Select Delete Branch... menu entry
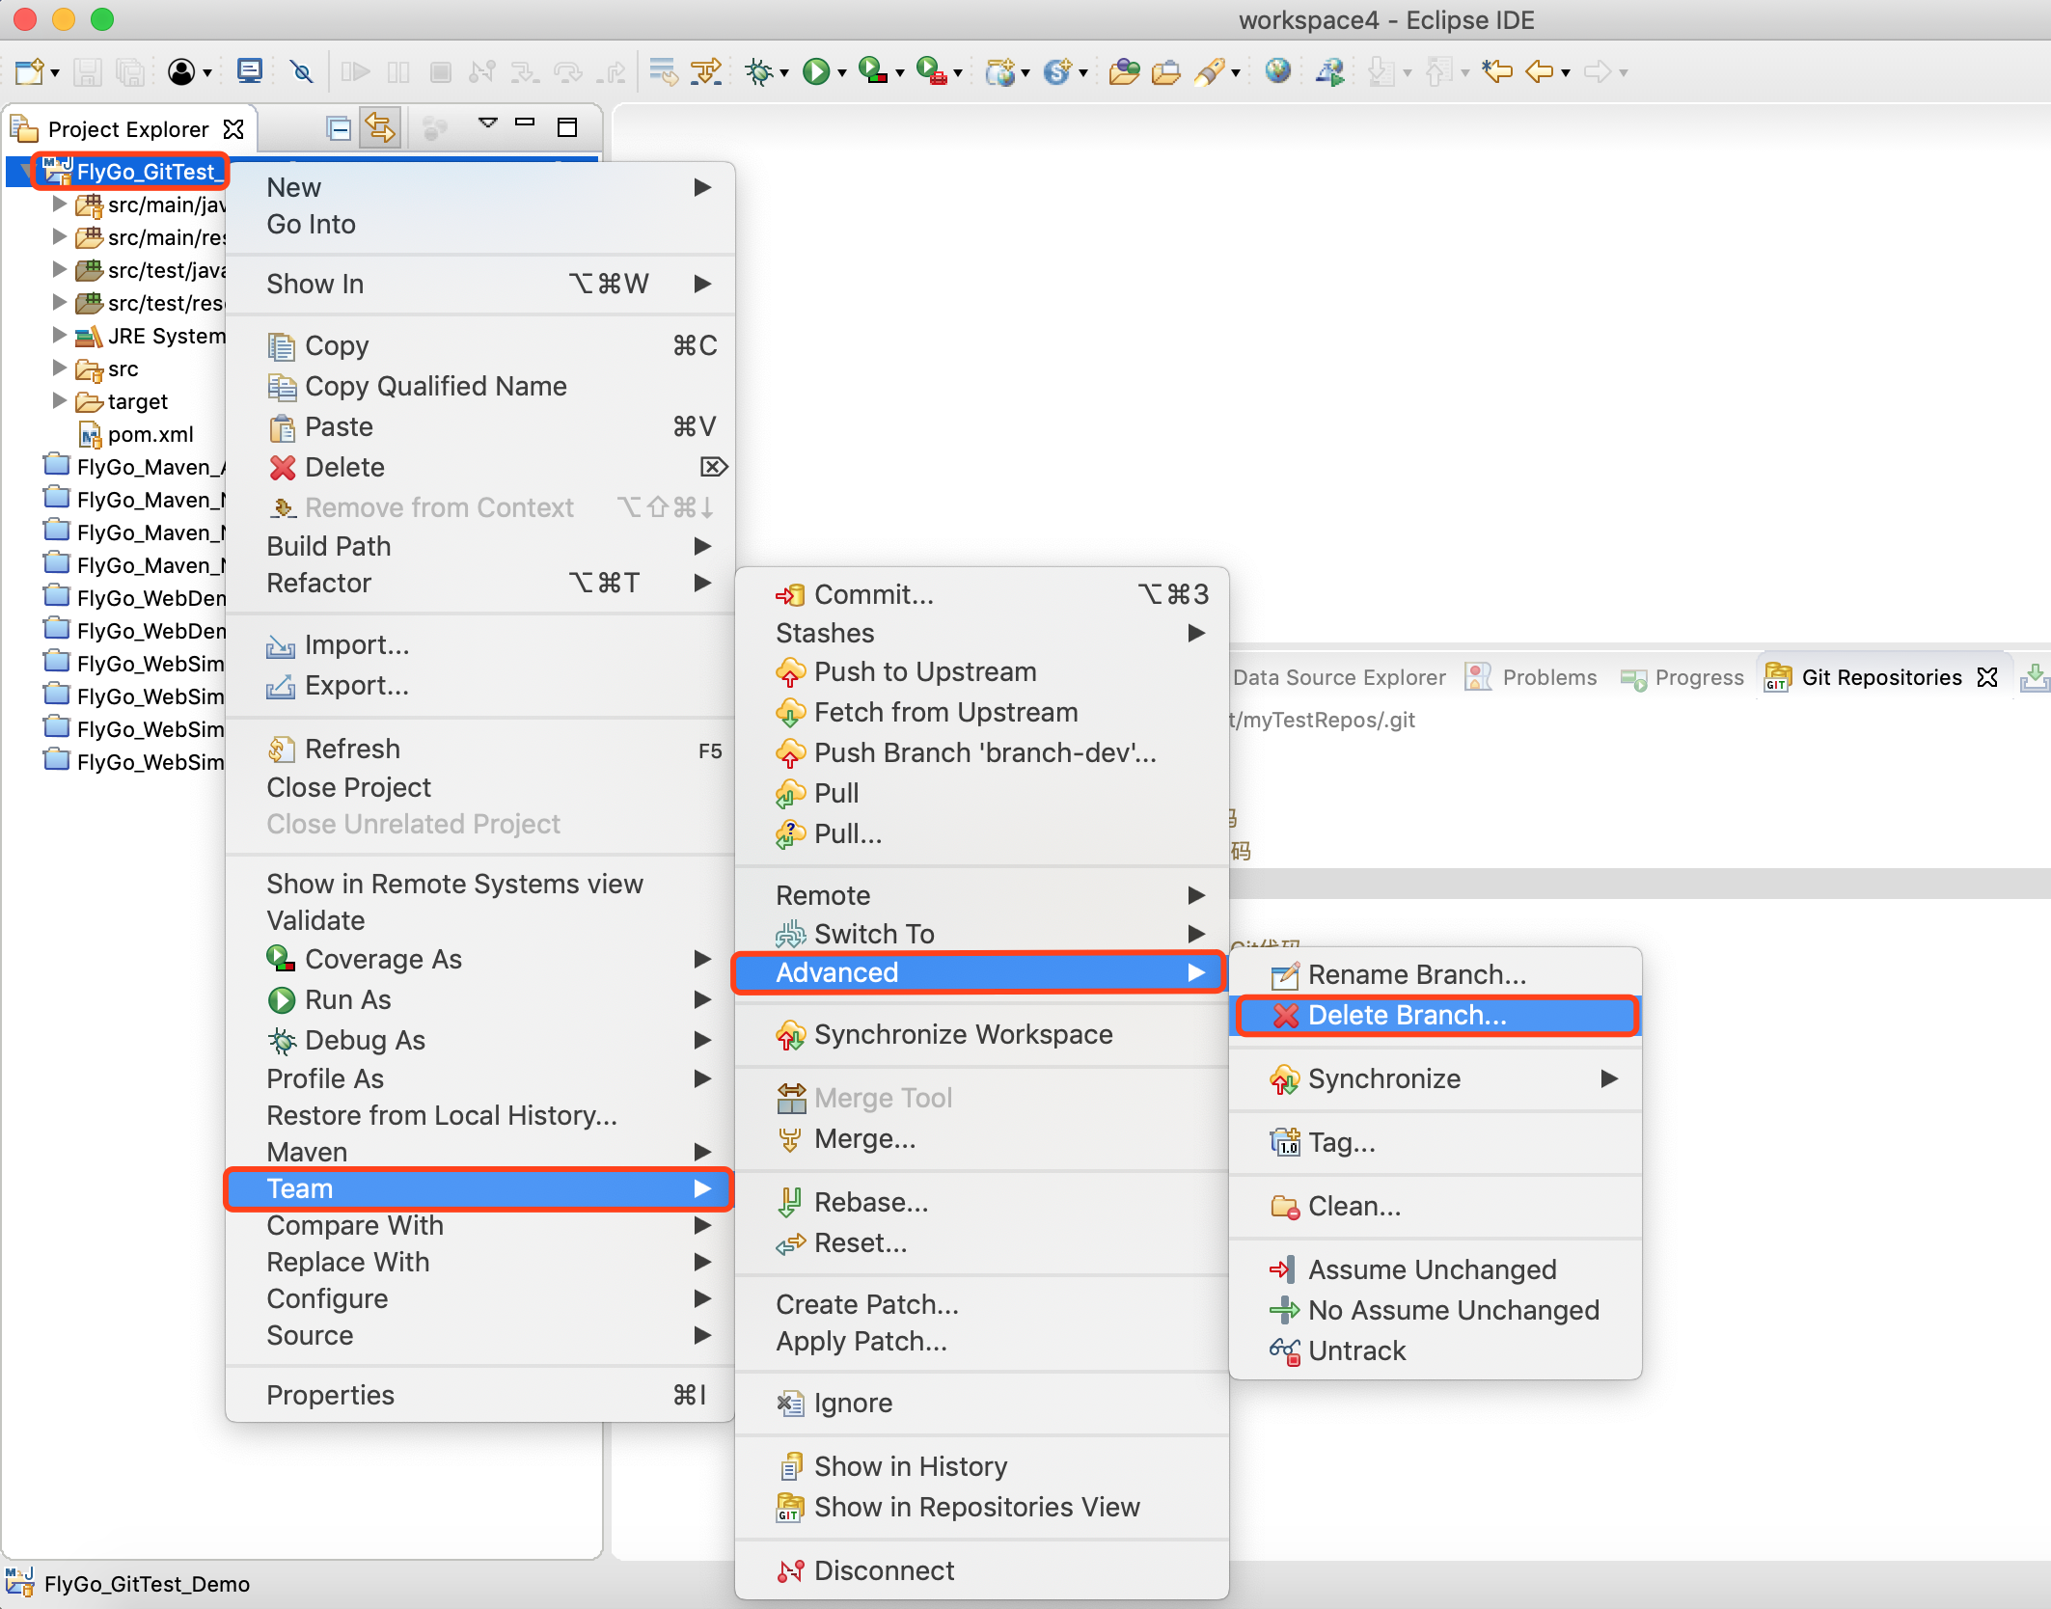The height and width of the screenshot is (1609, 2051). [1406, 1015]
